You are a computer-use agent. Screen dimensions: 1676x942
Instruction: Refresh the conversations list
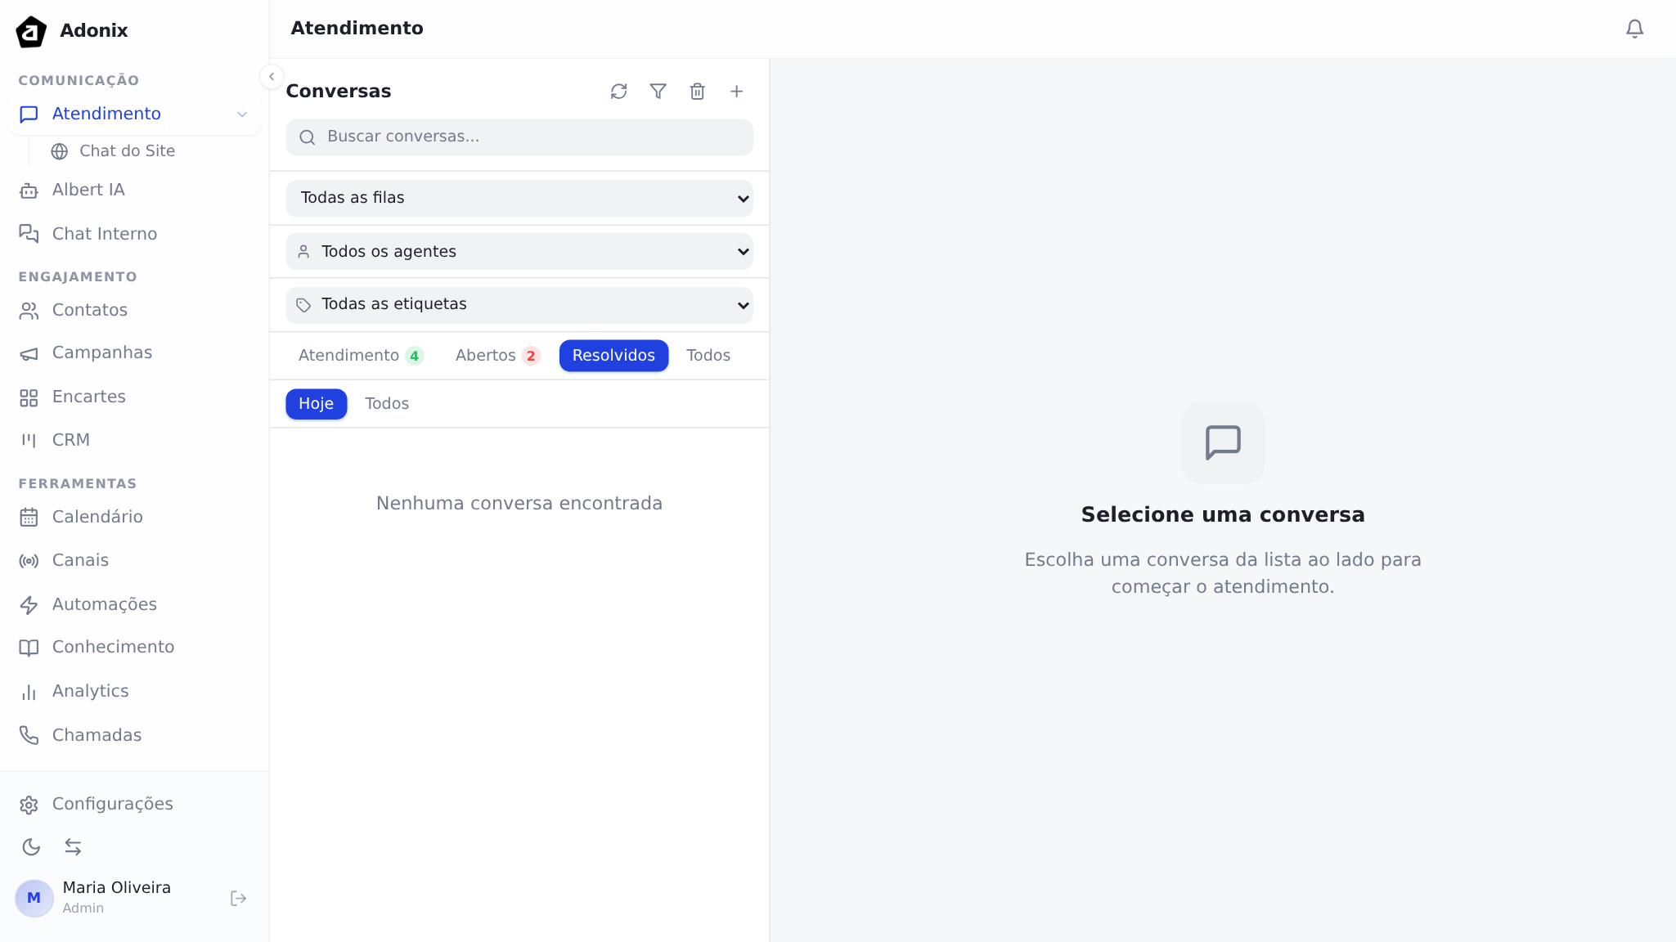pos(618,92)
